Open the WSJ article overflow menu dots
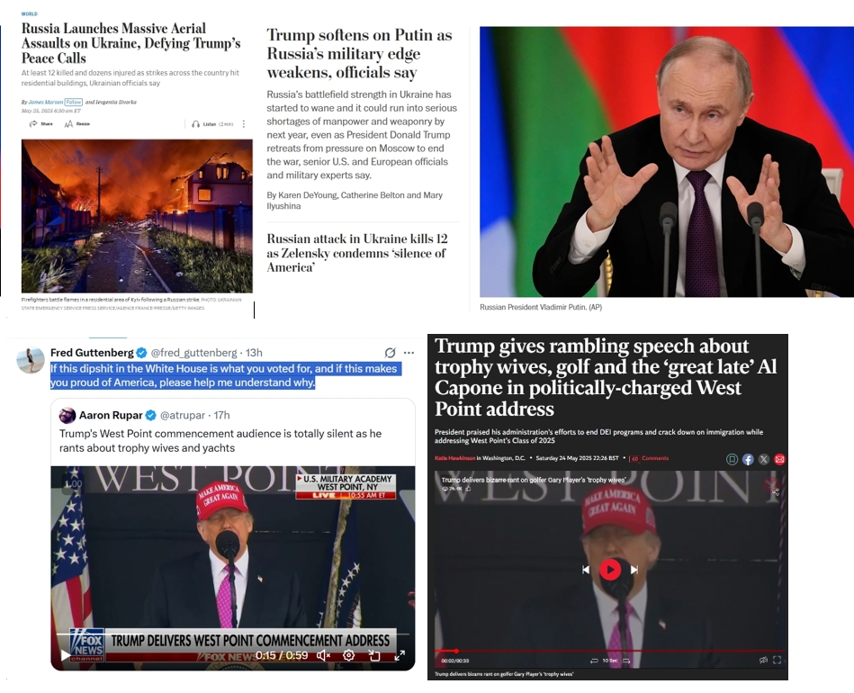Screen dimensions: 854x693 click(244, 124)
